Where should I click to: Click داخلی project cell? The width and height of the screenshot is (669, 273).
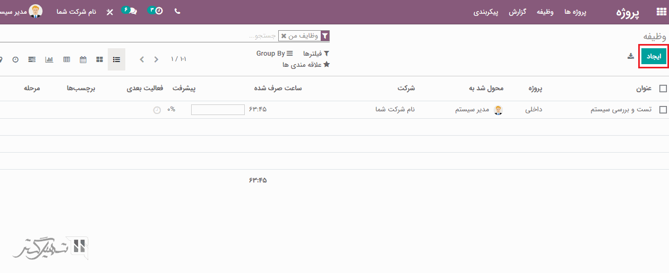(534, 110)
